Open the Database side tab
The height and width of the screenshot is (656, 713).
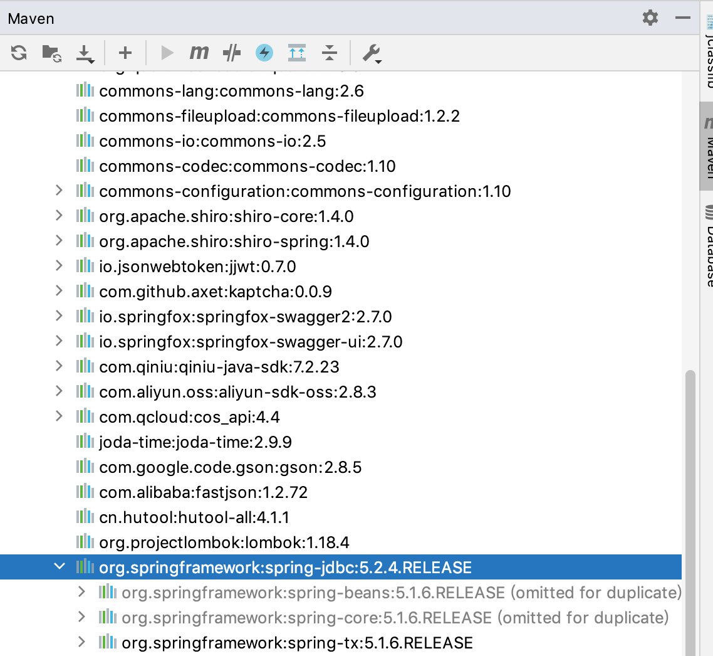(x=707, y=246)
